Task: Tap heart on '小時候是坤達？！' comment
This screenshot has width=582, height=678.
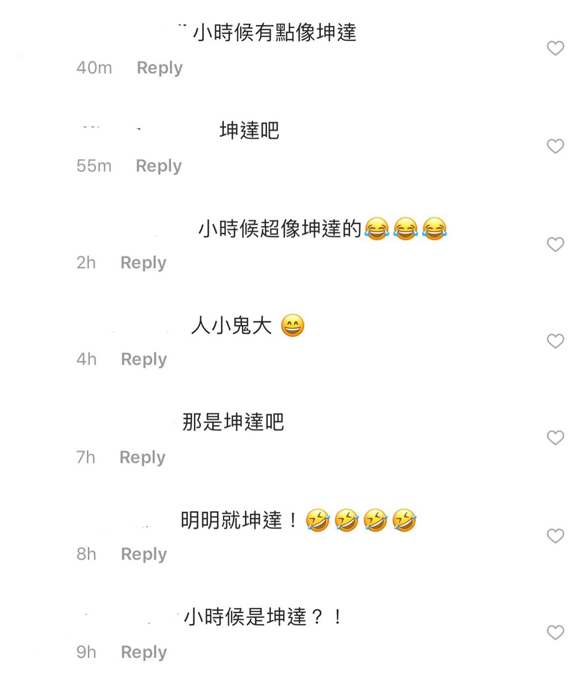Action: pos(555,632)
